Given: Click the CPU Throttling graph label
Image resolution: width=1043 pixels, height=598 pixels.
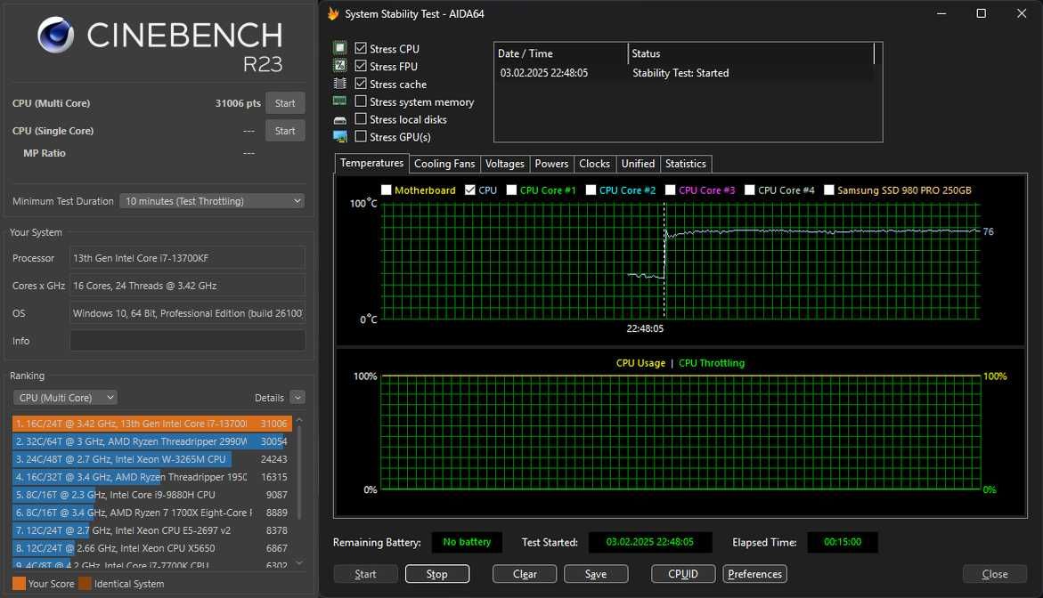Looking at the screenshot, I should (x=711, y=363).
